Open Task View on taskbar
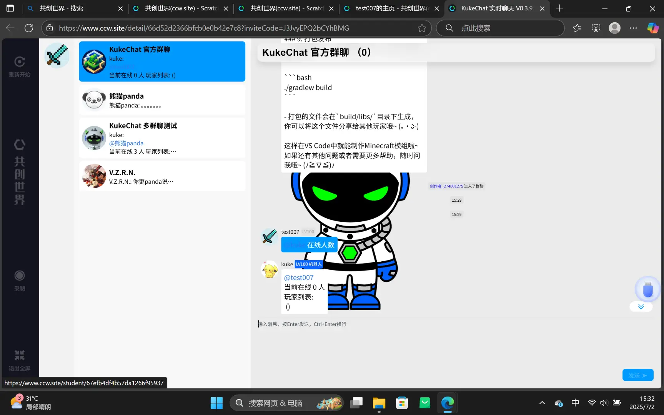 coord(356,403)
